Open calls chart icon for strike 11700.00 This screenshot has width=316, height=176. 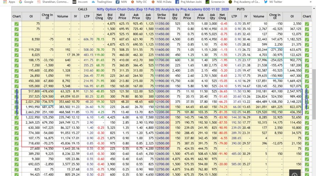17,60
